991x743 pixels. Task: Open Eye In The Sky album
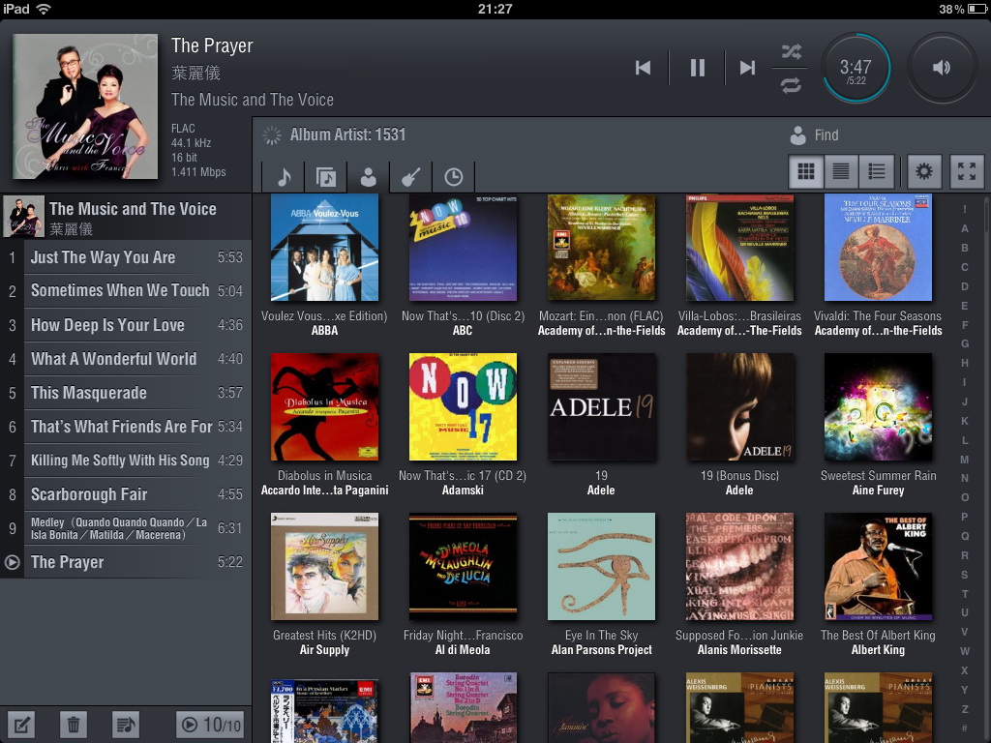[601, 567]
